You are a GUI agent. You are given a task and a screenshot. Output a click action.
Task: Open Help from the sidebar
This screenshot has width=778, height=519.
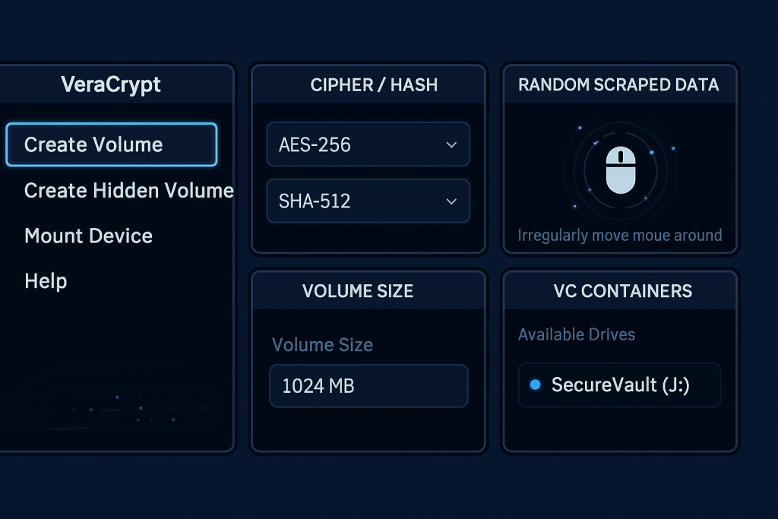coord(46,280)
